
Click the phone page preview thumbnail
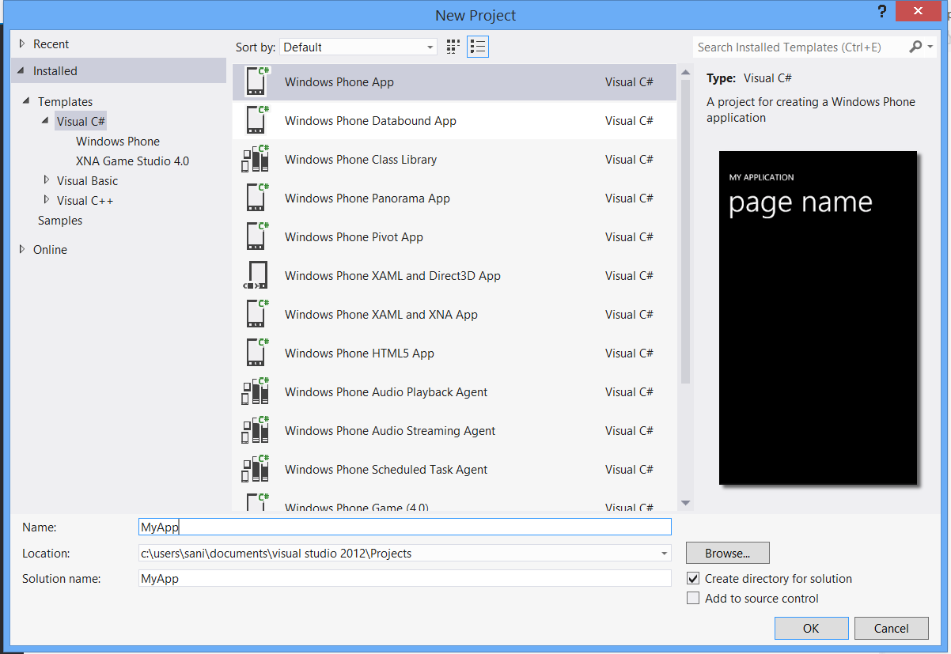818,317
